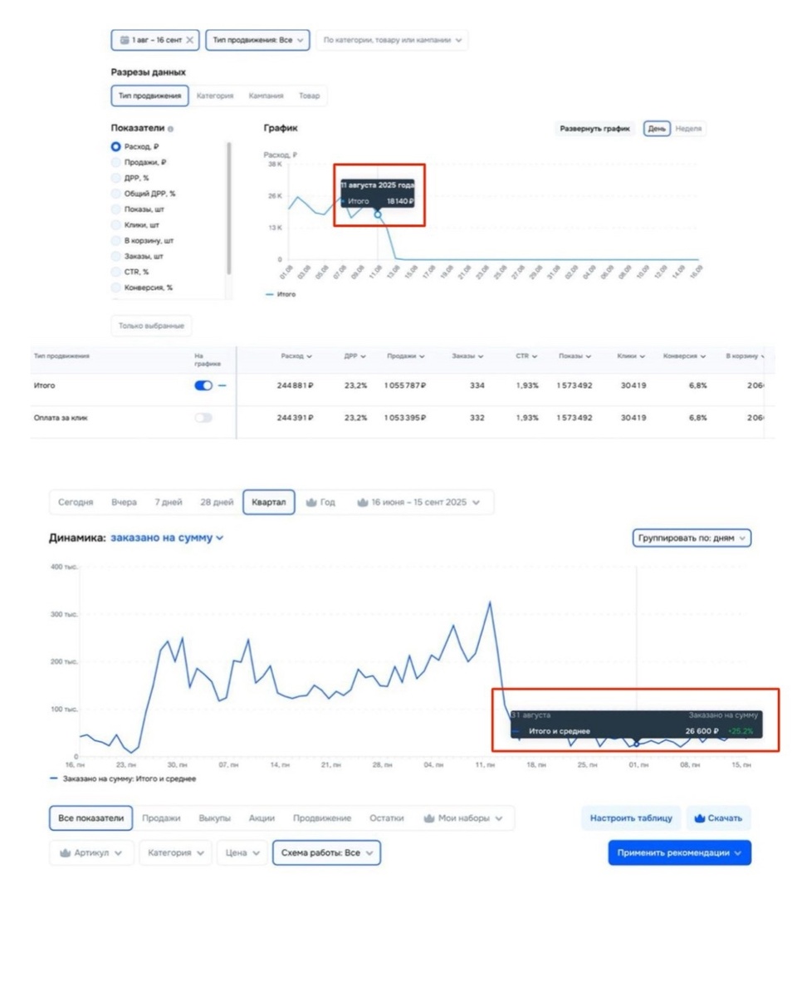Sort table by Клики column

click(x=632, y=356)
